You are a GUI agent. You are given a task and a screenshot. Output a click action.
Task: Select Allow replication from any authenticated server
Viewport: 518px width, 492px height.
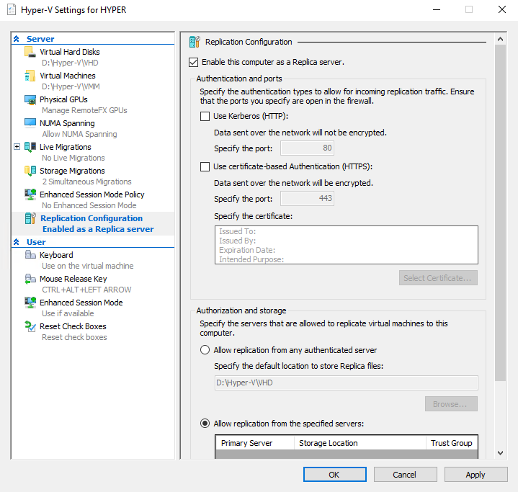pos(205,350)
